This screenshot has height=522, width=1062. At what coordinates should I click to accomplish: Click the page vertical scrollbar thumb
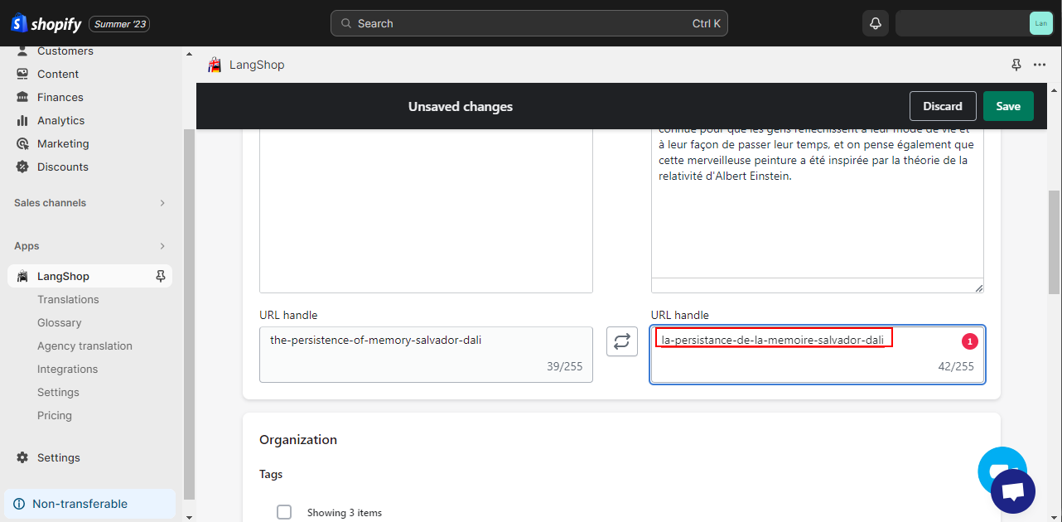point(1054,242)
